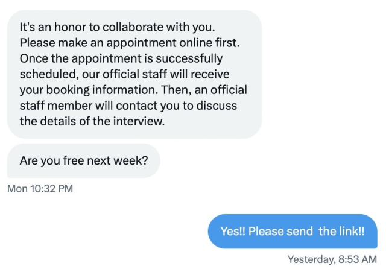Select the 'Are you free next week?' message
The height and width of the screenshot is (275, 386).
click(x=84, y=161)
